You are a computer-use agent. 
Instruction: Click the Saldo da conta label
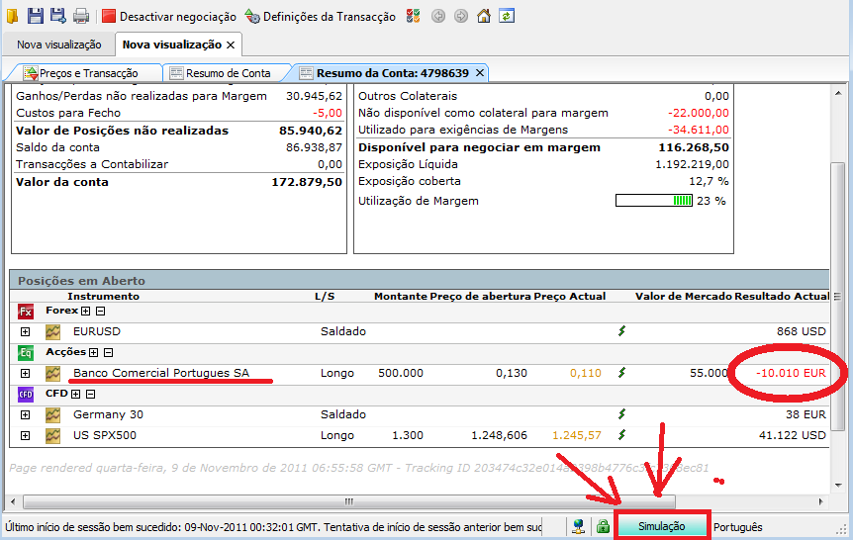pyautogui.click(x=57, y=147)
